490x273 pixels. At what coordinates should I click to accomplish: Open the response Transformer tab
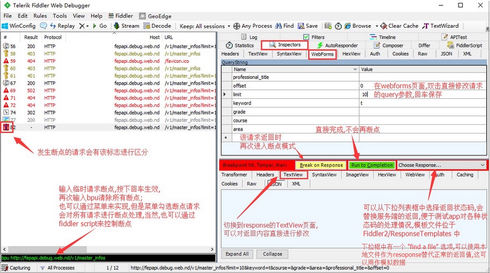click(x=234, y=175)
